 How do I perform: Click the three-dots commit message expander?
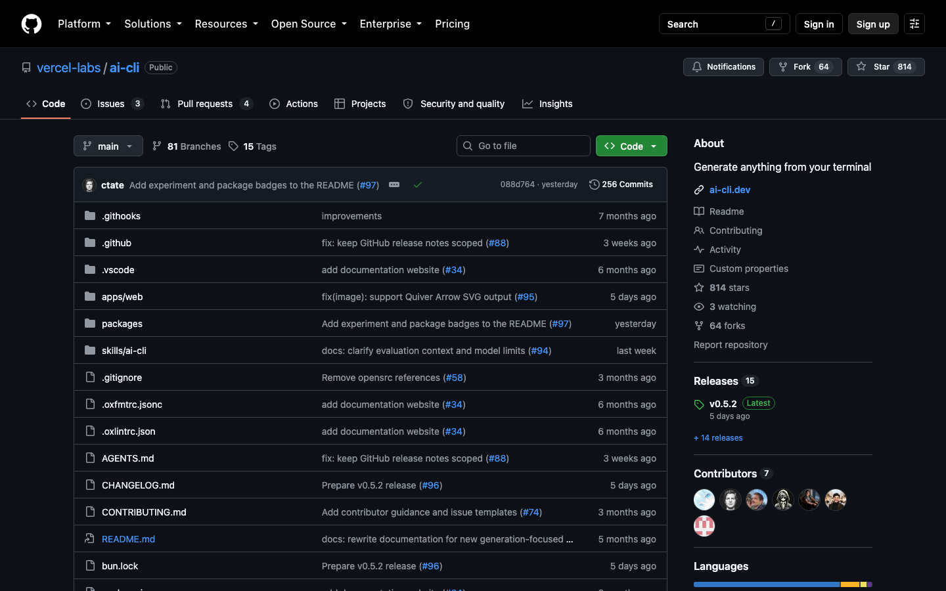pyautogui.click(x=394, y=185)
